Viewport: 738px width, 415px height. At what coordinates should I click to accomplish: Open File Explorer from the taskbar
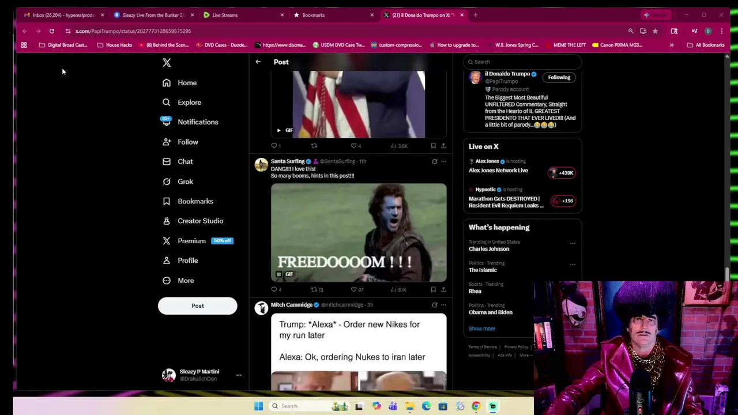[409, 406]
